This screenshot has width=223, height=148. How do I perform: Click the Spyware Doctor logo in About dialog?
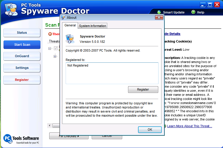pyautogui.click(x=70, y=39)
